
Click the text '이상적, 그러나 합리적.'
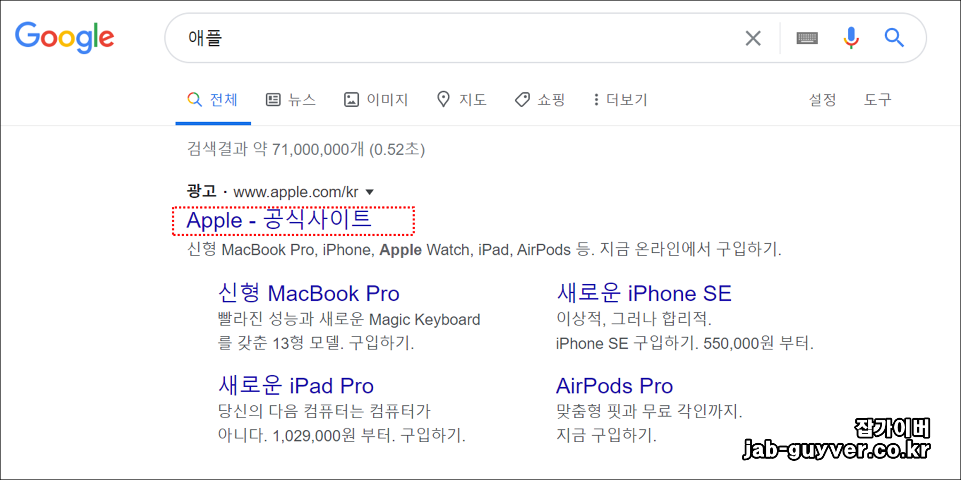click(x=634, y=318)
